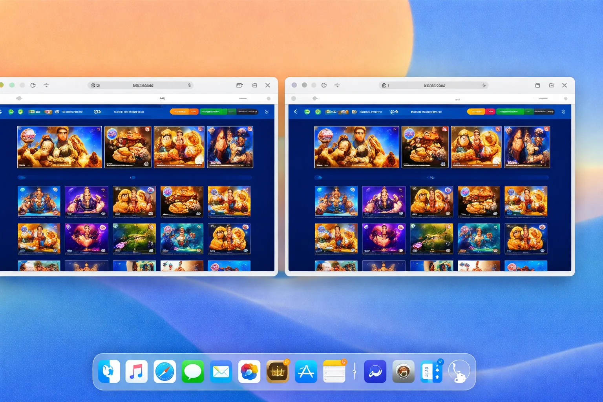Open the brown badged app in the dock
Image resolution: width=603 pixels, height=402 pixels.
[x=278, y=371]
